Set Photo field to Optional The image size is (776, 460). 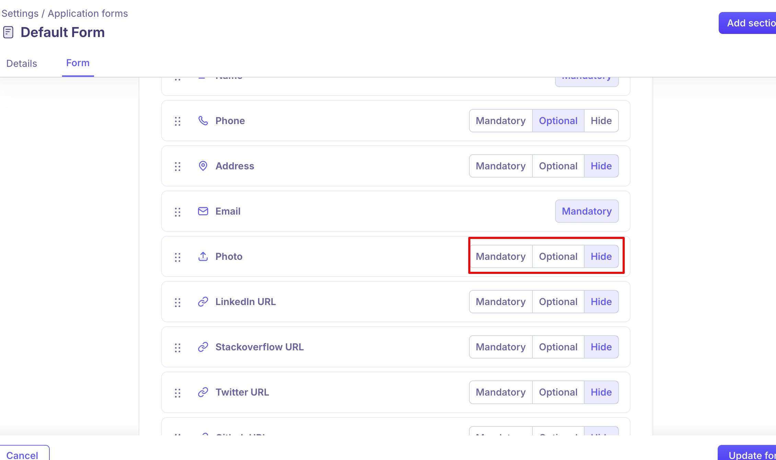tap(558, 256)
